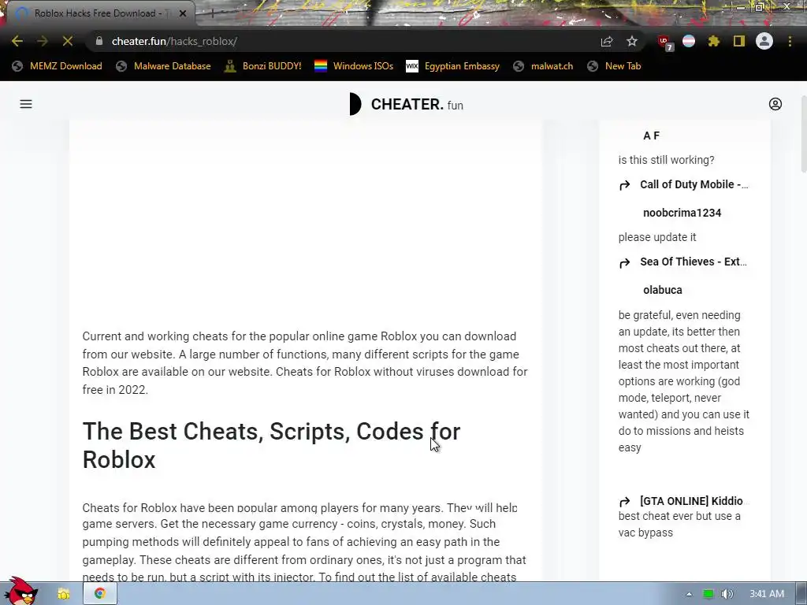Go back using the browser back arrow
Image resolution: width=807 pixels, height=605 pixels.
click(x=17, y=41)
